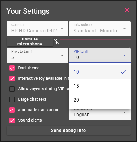
Task: Select 15 in VIP tariff list
Action: tap(100, 86)
